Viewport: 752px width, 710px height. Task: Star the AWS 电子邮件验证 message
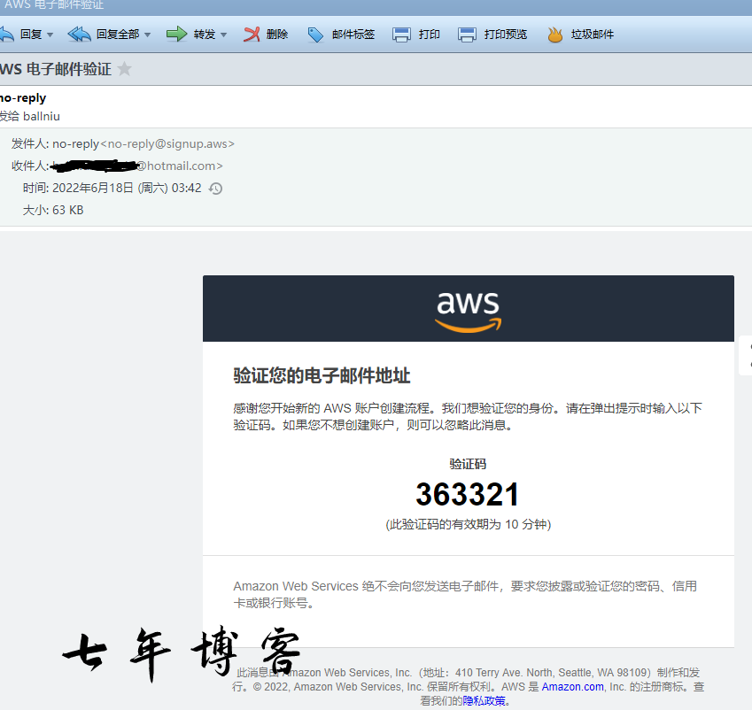124,68
